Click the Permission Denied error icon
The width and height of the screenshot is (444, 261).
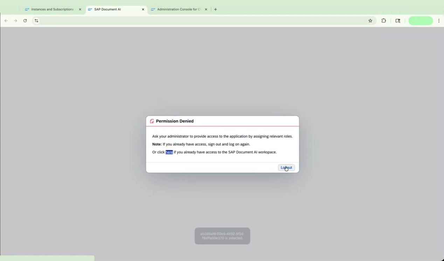click(x=152, y=121)
